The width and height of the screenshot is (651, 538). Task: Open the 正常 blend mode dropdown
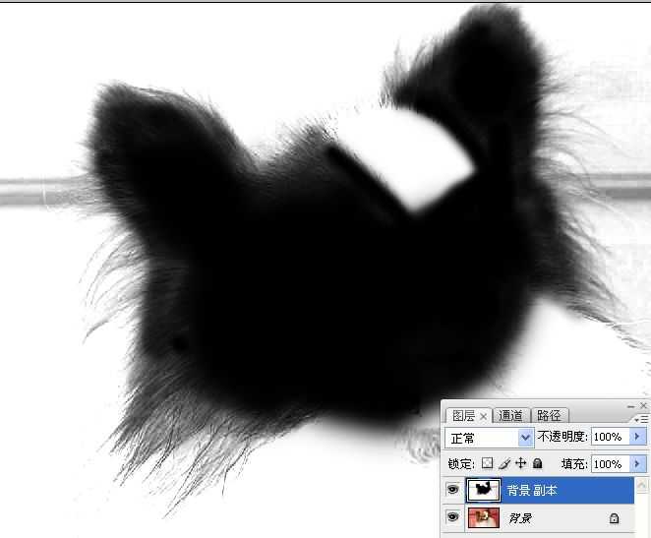pos(525,437)
